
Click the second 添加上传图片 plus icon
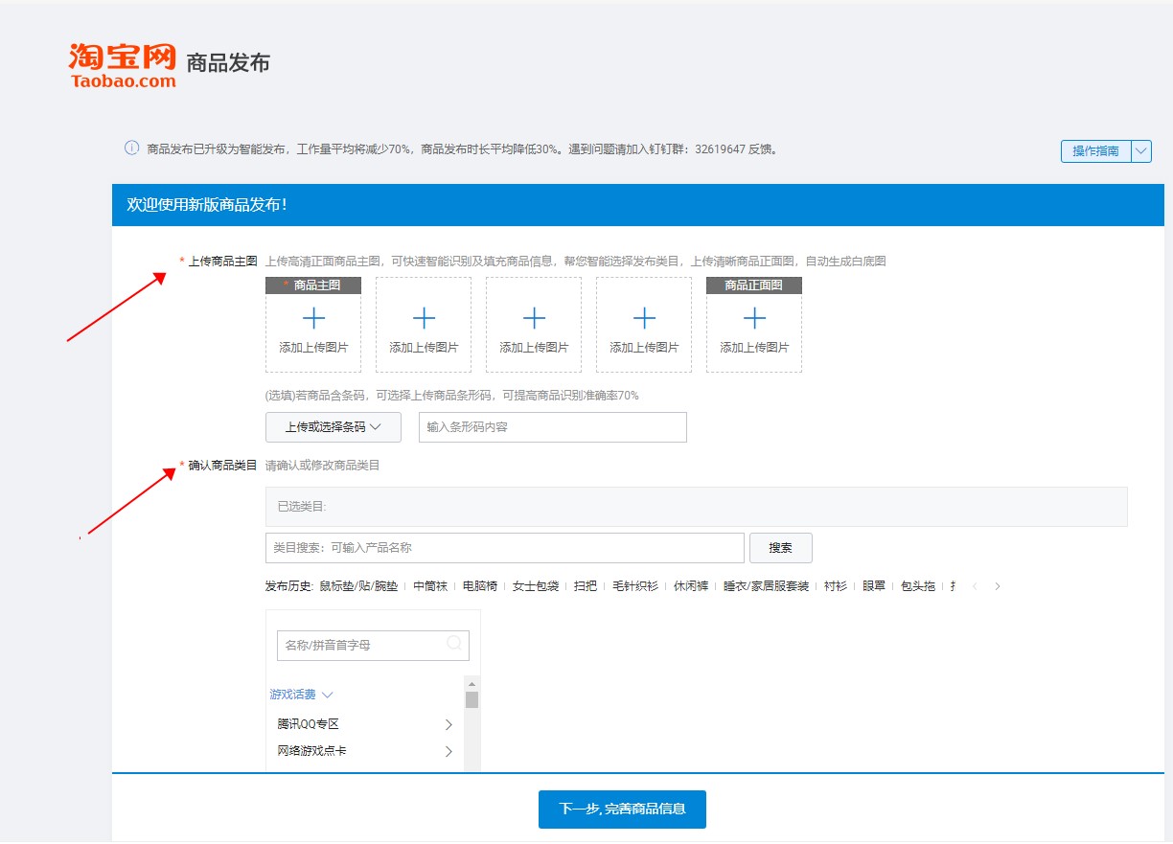click(x=424, y=316)
